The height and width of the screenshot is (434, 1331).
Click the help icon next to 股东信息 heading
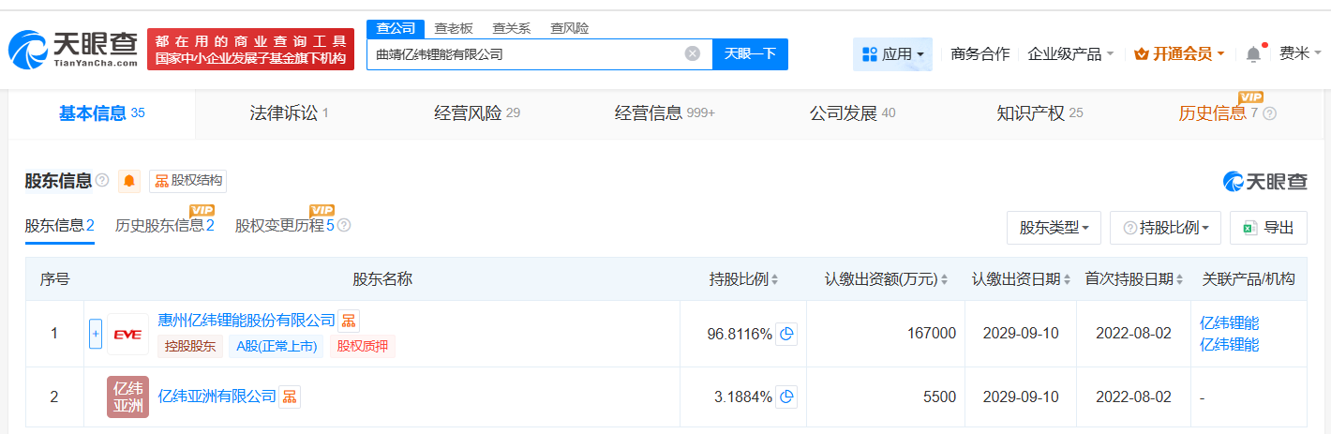[x=102, y=180]
